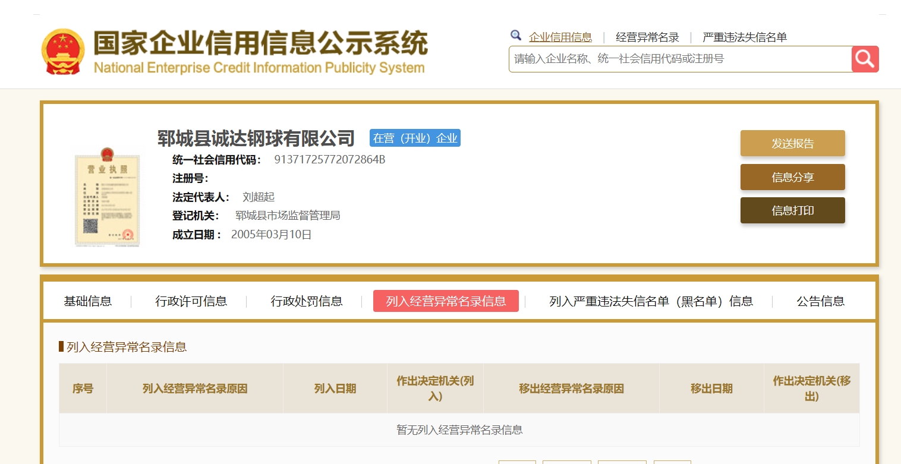Screen dimensions: 901x464
Task: Click the 列入日期 column header
Action: coord(335,389)
